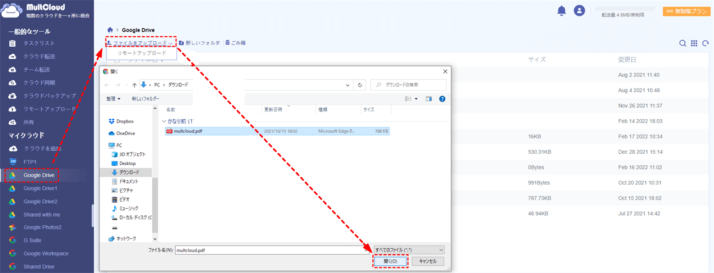The height and width of the screenshot is (273, 714).
Task: Toggle the preview pane icon
Action: pyautogui.click(x=428, y=99)
